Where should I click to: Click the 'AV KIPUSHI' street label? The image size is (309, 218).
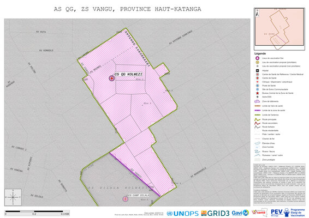coord(29,163)
